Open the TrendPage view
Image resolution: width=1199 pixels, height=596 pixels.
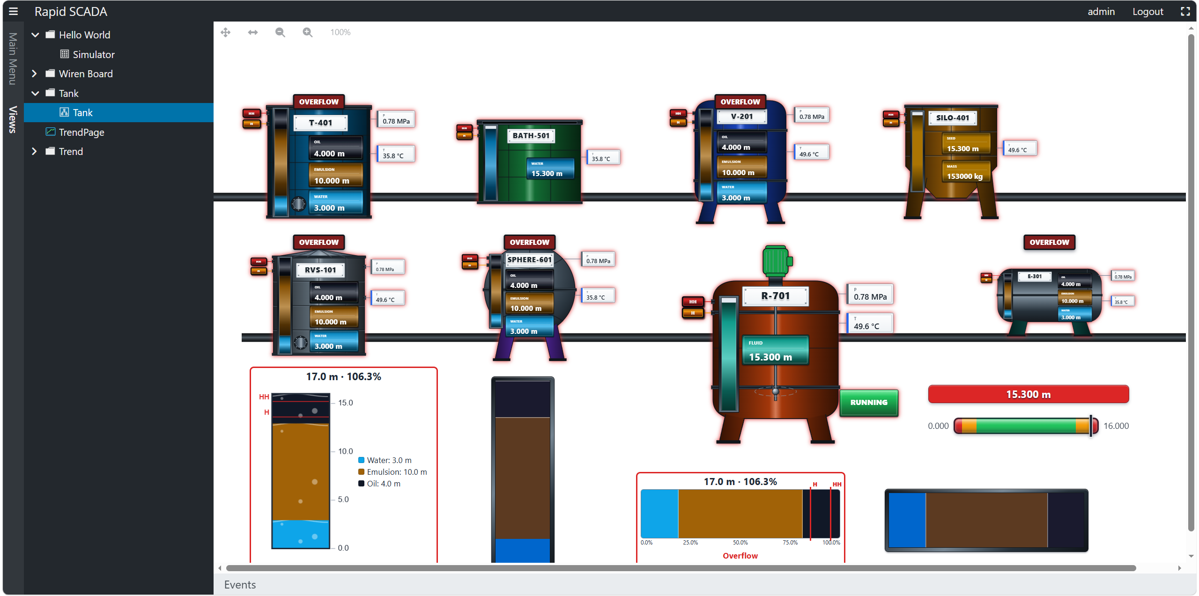pyautogui.click(x=81, y=132)
